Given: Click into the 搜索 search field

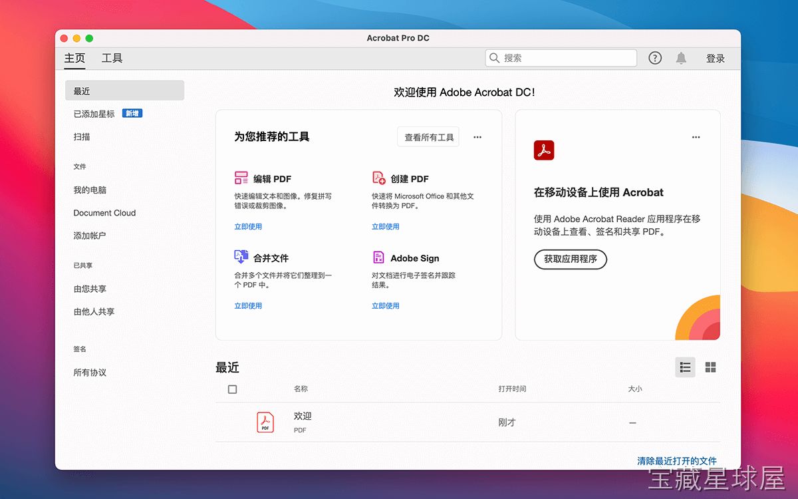Looking at the screenshot, I should tap(561, 58).
